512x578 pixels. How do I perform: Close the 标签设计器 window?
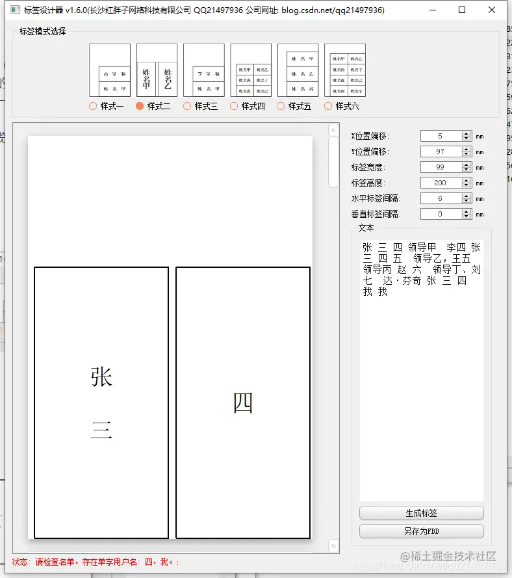point(492,10)
